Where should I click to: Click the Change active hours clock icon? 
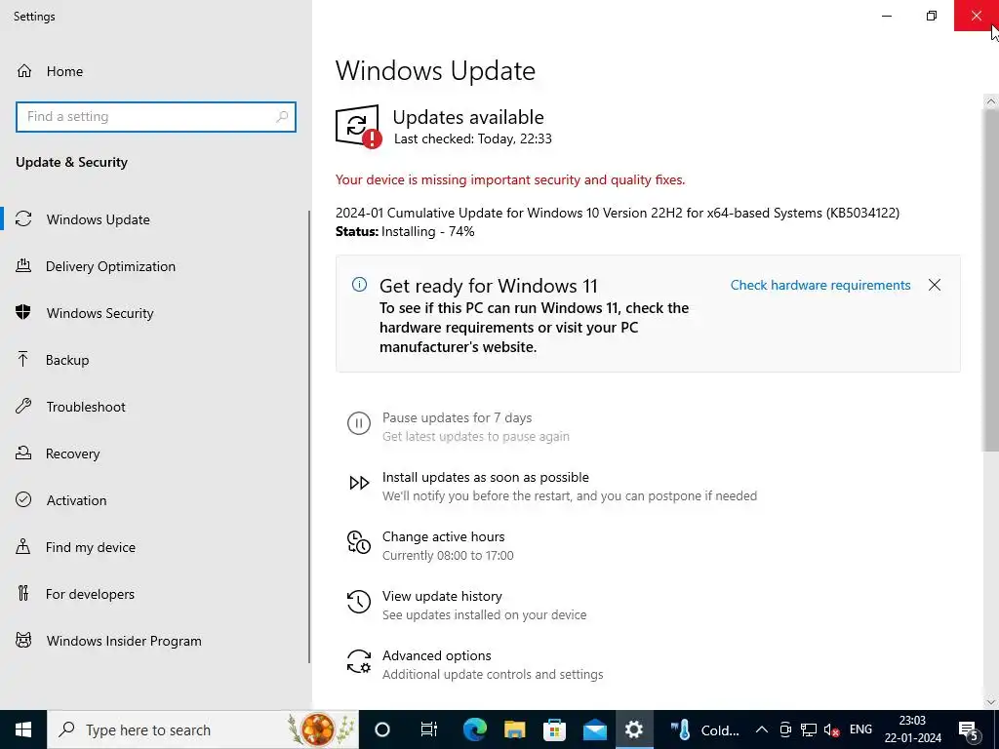[x=359, y=542]
